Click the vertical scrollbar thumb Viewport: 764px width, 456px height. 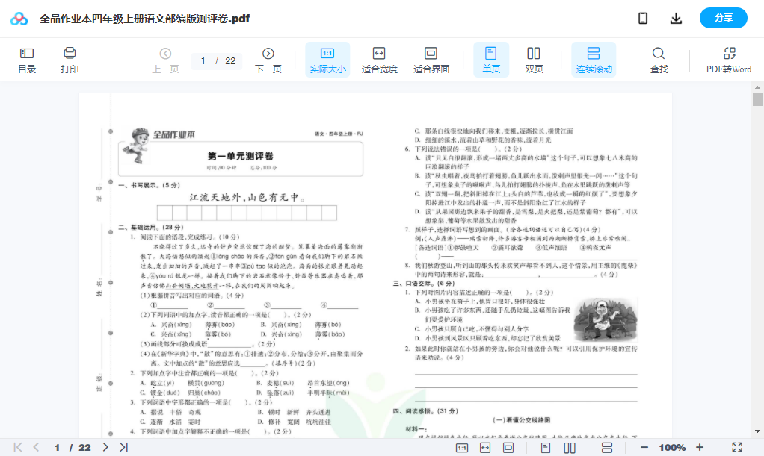(x=758, y=99)
